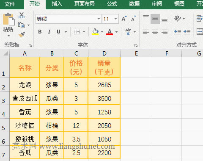Expand font color palette arrow
This screenshot has height=161, width=203.
coord(116,32)
